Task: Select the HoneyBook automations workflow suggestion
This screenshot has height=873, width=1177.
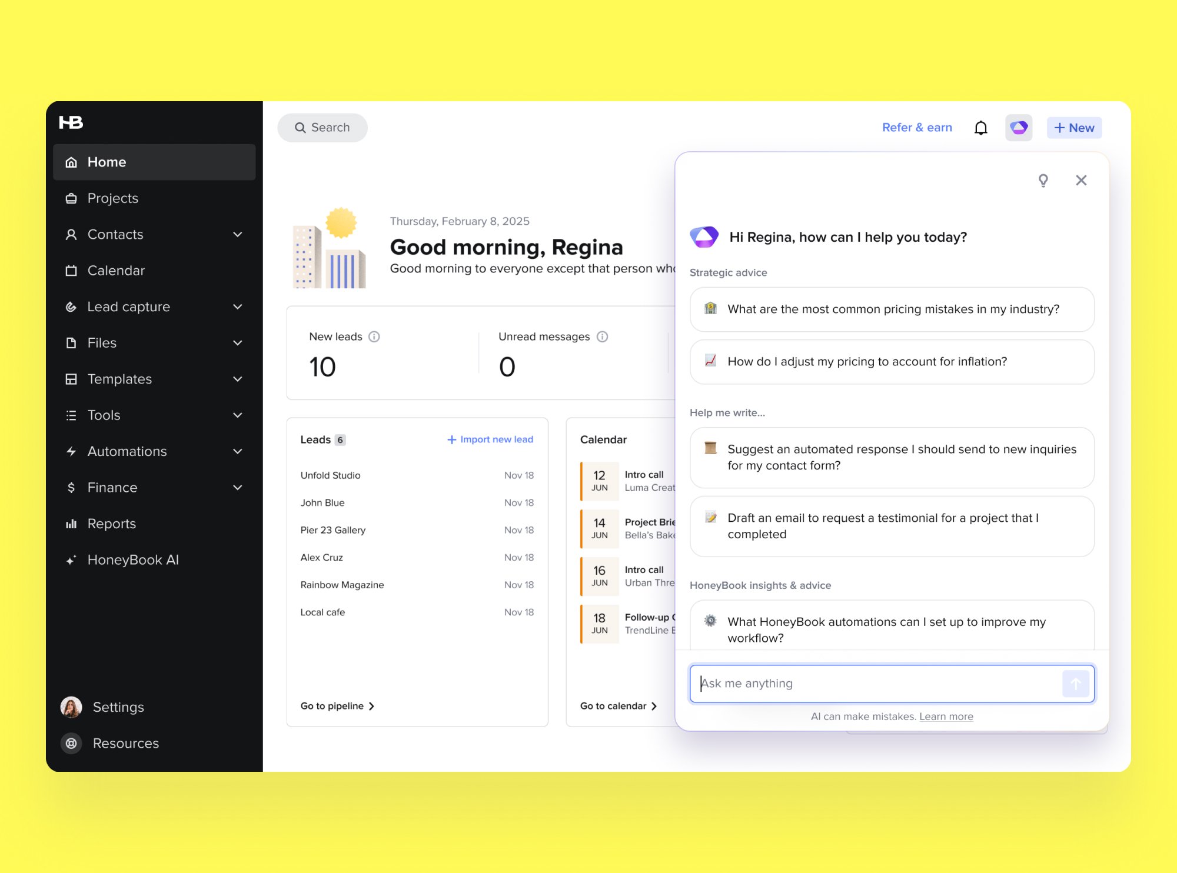Action: tap(892, 626)
